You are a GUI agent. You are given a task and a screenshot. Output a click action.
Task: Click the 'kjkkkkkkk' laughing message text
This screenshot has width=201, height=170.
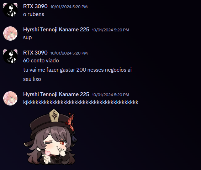[81, 102]
